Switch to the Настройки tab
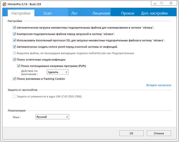The width and height of the screenshot is (179, 142). [x=21, y=13]
